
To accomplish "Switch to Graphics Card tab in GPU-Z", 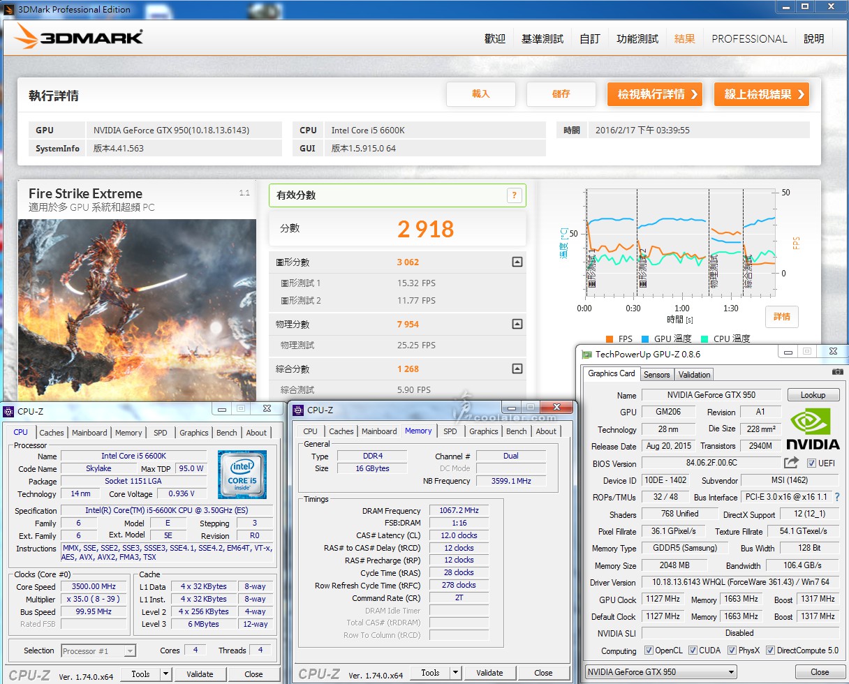I will coord(612,373).
